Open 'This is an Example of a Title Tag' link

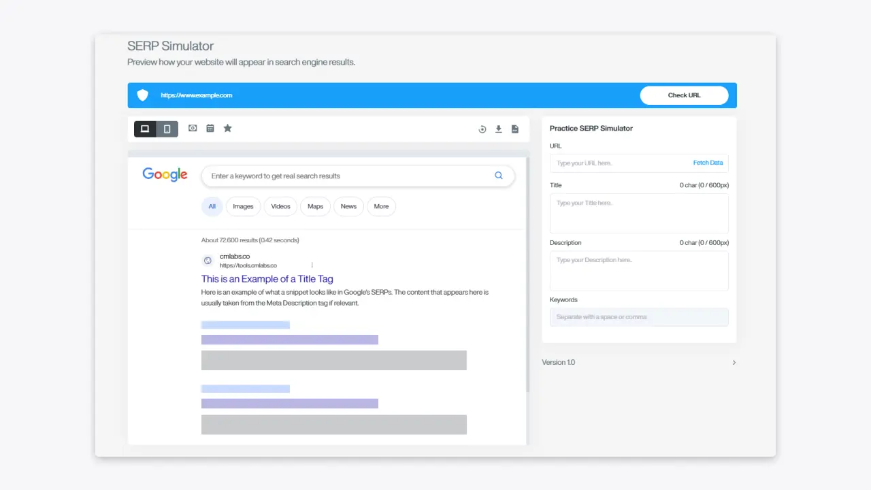267,279
